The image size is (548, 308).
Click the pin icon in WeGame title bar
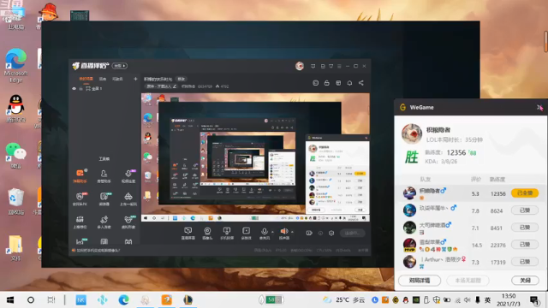(x=540, y=108)
